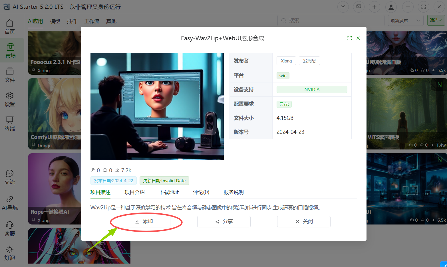Viewport: 447px width, 267px height.
Task: Click the 6.5k download count on bottom-right card
Action: [439, 220]
